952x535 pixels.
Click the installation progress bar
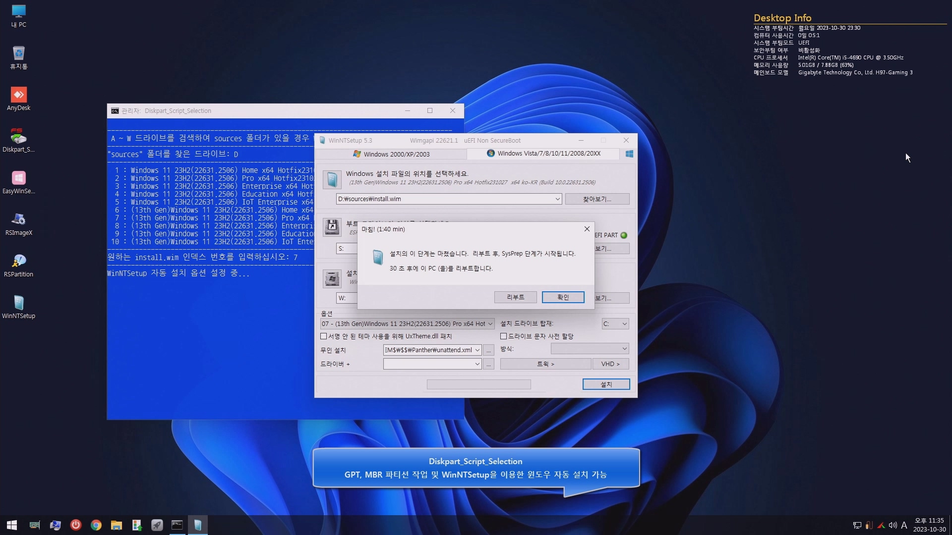pos(478,384)
